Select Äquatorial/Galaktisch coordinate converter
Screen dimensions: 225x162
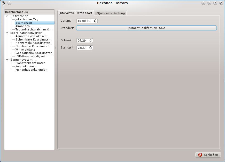(x=31, y=36)
